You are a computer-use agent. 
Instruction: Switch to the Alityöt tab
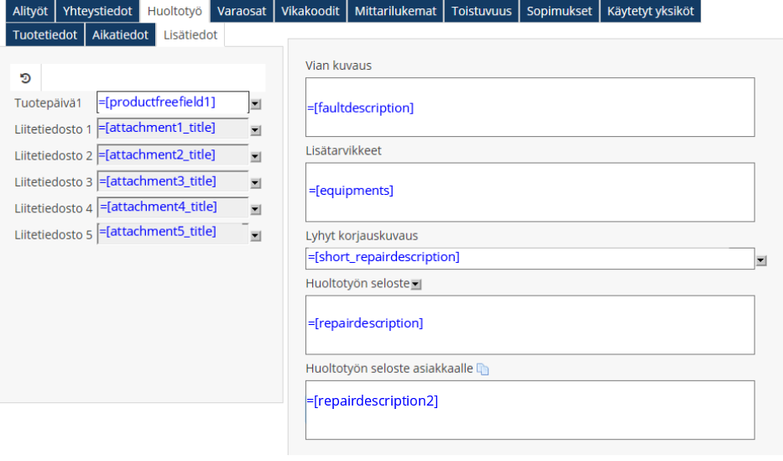pos(30,11)
